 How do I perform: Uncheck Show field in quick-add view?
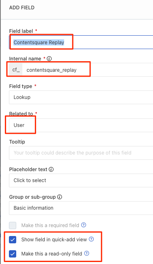13,240
